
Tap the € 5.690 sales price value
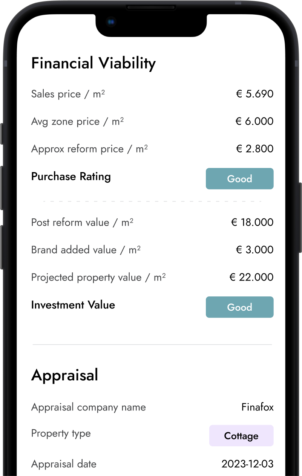(254, 94)
